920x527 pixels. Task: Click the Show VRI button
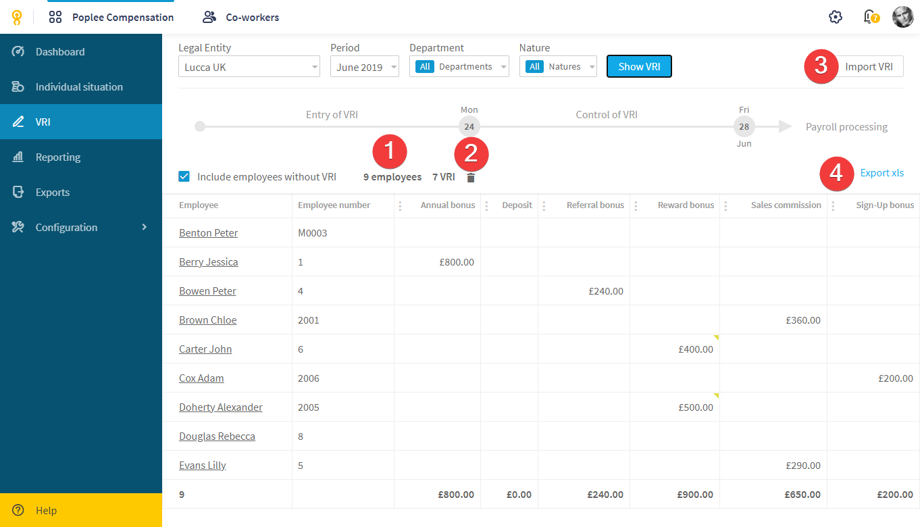coord(639,66)
